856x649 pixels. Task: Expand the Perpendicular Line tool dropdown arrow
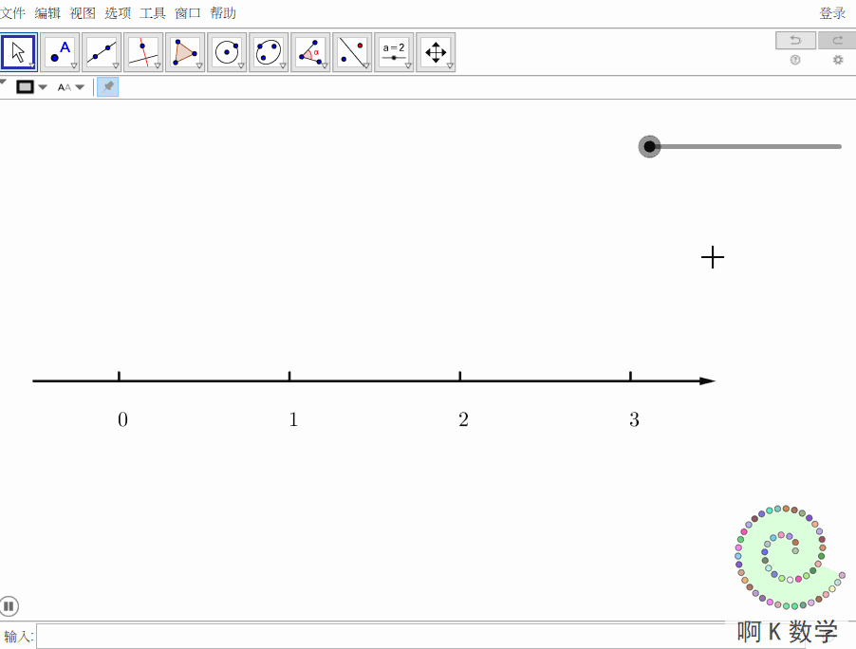tap(158, 65)
